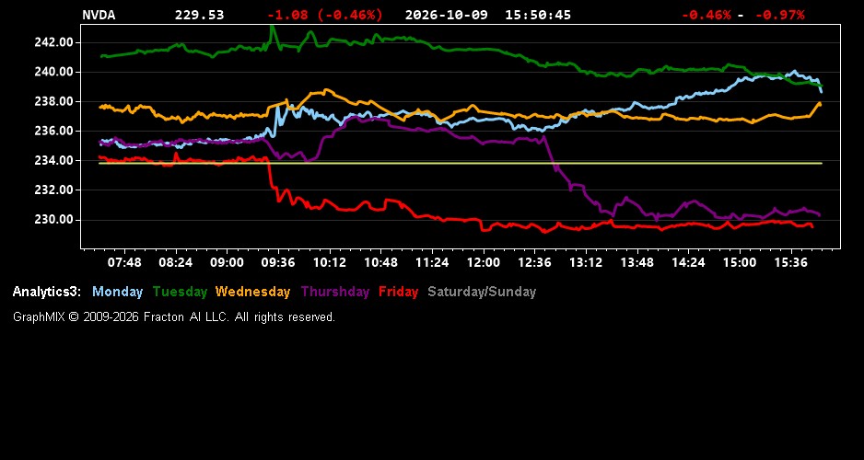Click the -0.97% value at top right
The height and width of the screenshot is (460, 864).
779,16
